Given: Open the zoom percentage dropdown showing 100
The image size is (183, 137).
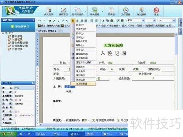Looking at the screenshot, I should 174,20.
